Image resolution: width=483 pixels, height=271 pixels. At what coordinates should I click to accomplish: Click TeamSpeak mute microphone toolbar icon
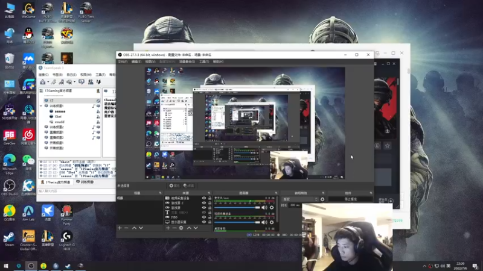click(x=62, y=82)
